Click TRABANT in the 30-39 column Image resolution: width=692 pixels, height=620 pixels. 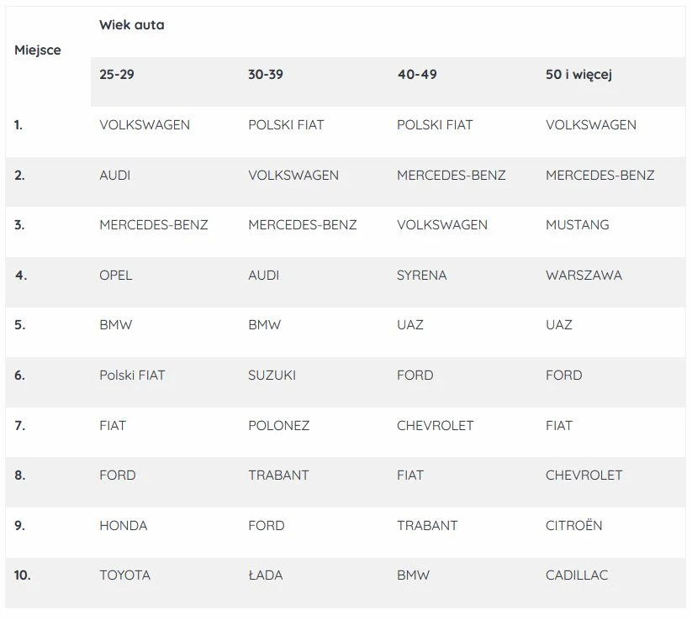(x=278, y=476)
